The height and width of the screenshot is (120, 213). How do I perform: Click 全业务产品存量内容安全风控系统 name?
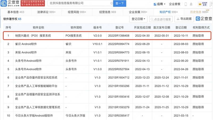coord(36,78)
